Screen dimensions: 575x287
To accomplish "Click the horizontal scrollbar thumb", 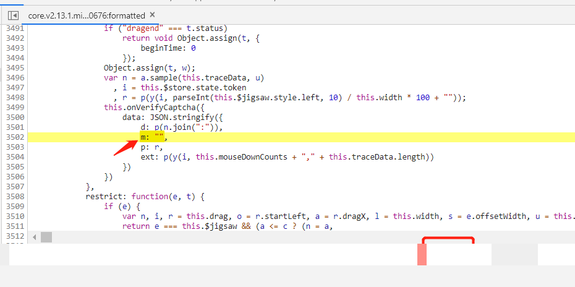I will click(x=47, y=237).
